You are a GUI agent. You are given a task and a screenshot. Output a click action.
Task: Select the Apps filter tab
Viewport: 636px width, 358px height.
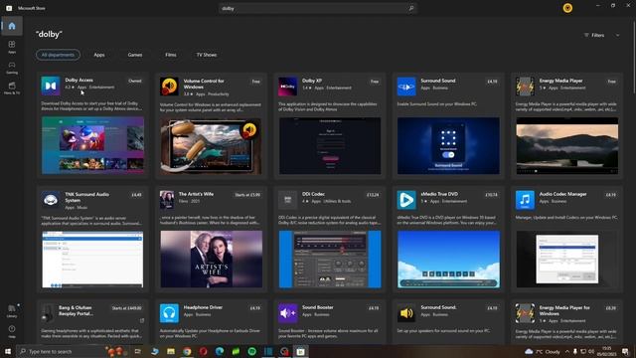(99, 55)
